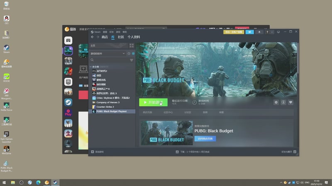Select Cities: Skylines II in library list
Screen dimensions: 332x186
point(112,98)
